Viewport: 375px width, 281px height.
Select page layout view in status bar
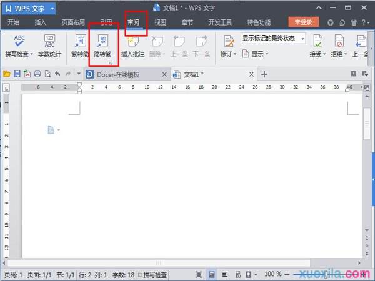pyautogui.click(x=212, y=275)
